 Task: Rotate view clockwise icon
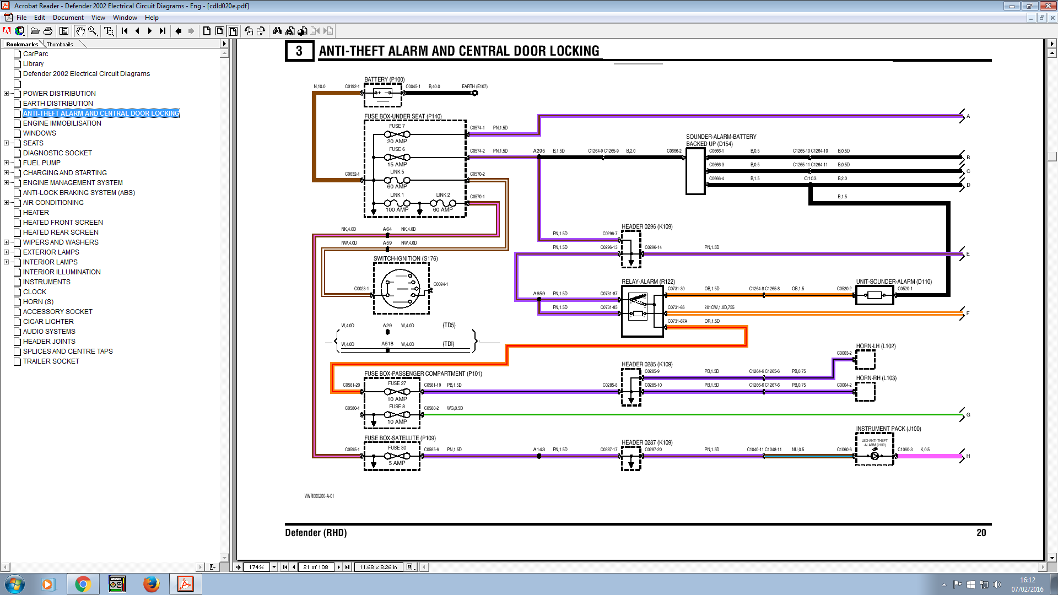point(261,31)
